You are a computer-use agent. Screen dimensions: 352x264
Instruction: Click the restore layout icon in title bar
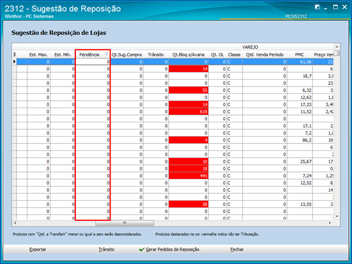coord(317,7)
